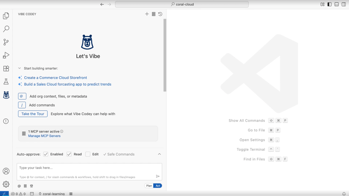This screenshot has height=196, width=349.
Task: Click Take the Tour button
Action: tap(33, 114)
